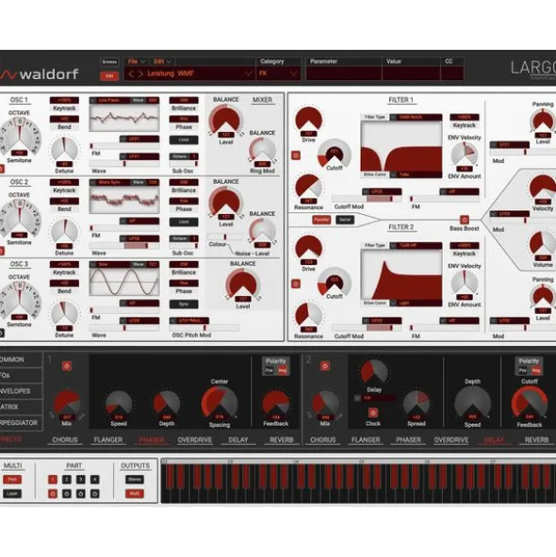Go to previous preset with left arrow

click(x=131, y=74)
